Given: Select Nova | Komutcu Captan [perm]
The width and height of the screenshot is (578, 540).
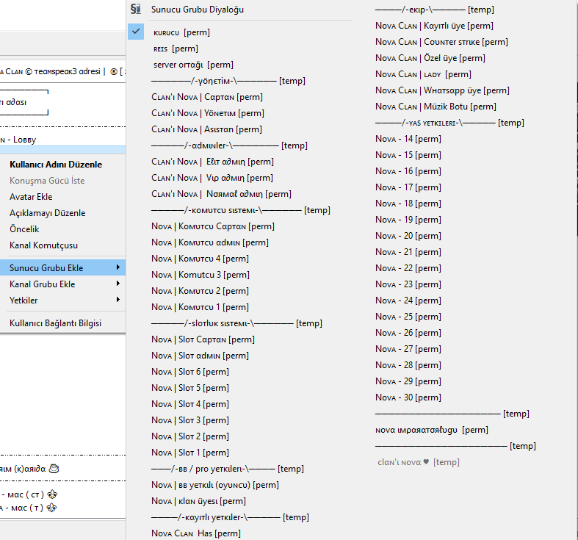Looking at the screenshot, I should tap(213, 226).
